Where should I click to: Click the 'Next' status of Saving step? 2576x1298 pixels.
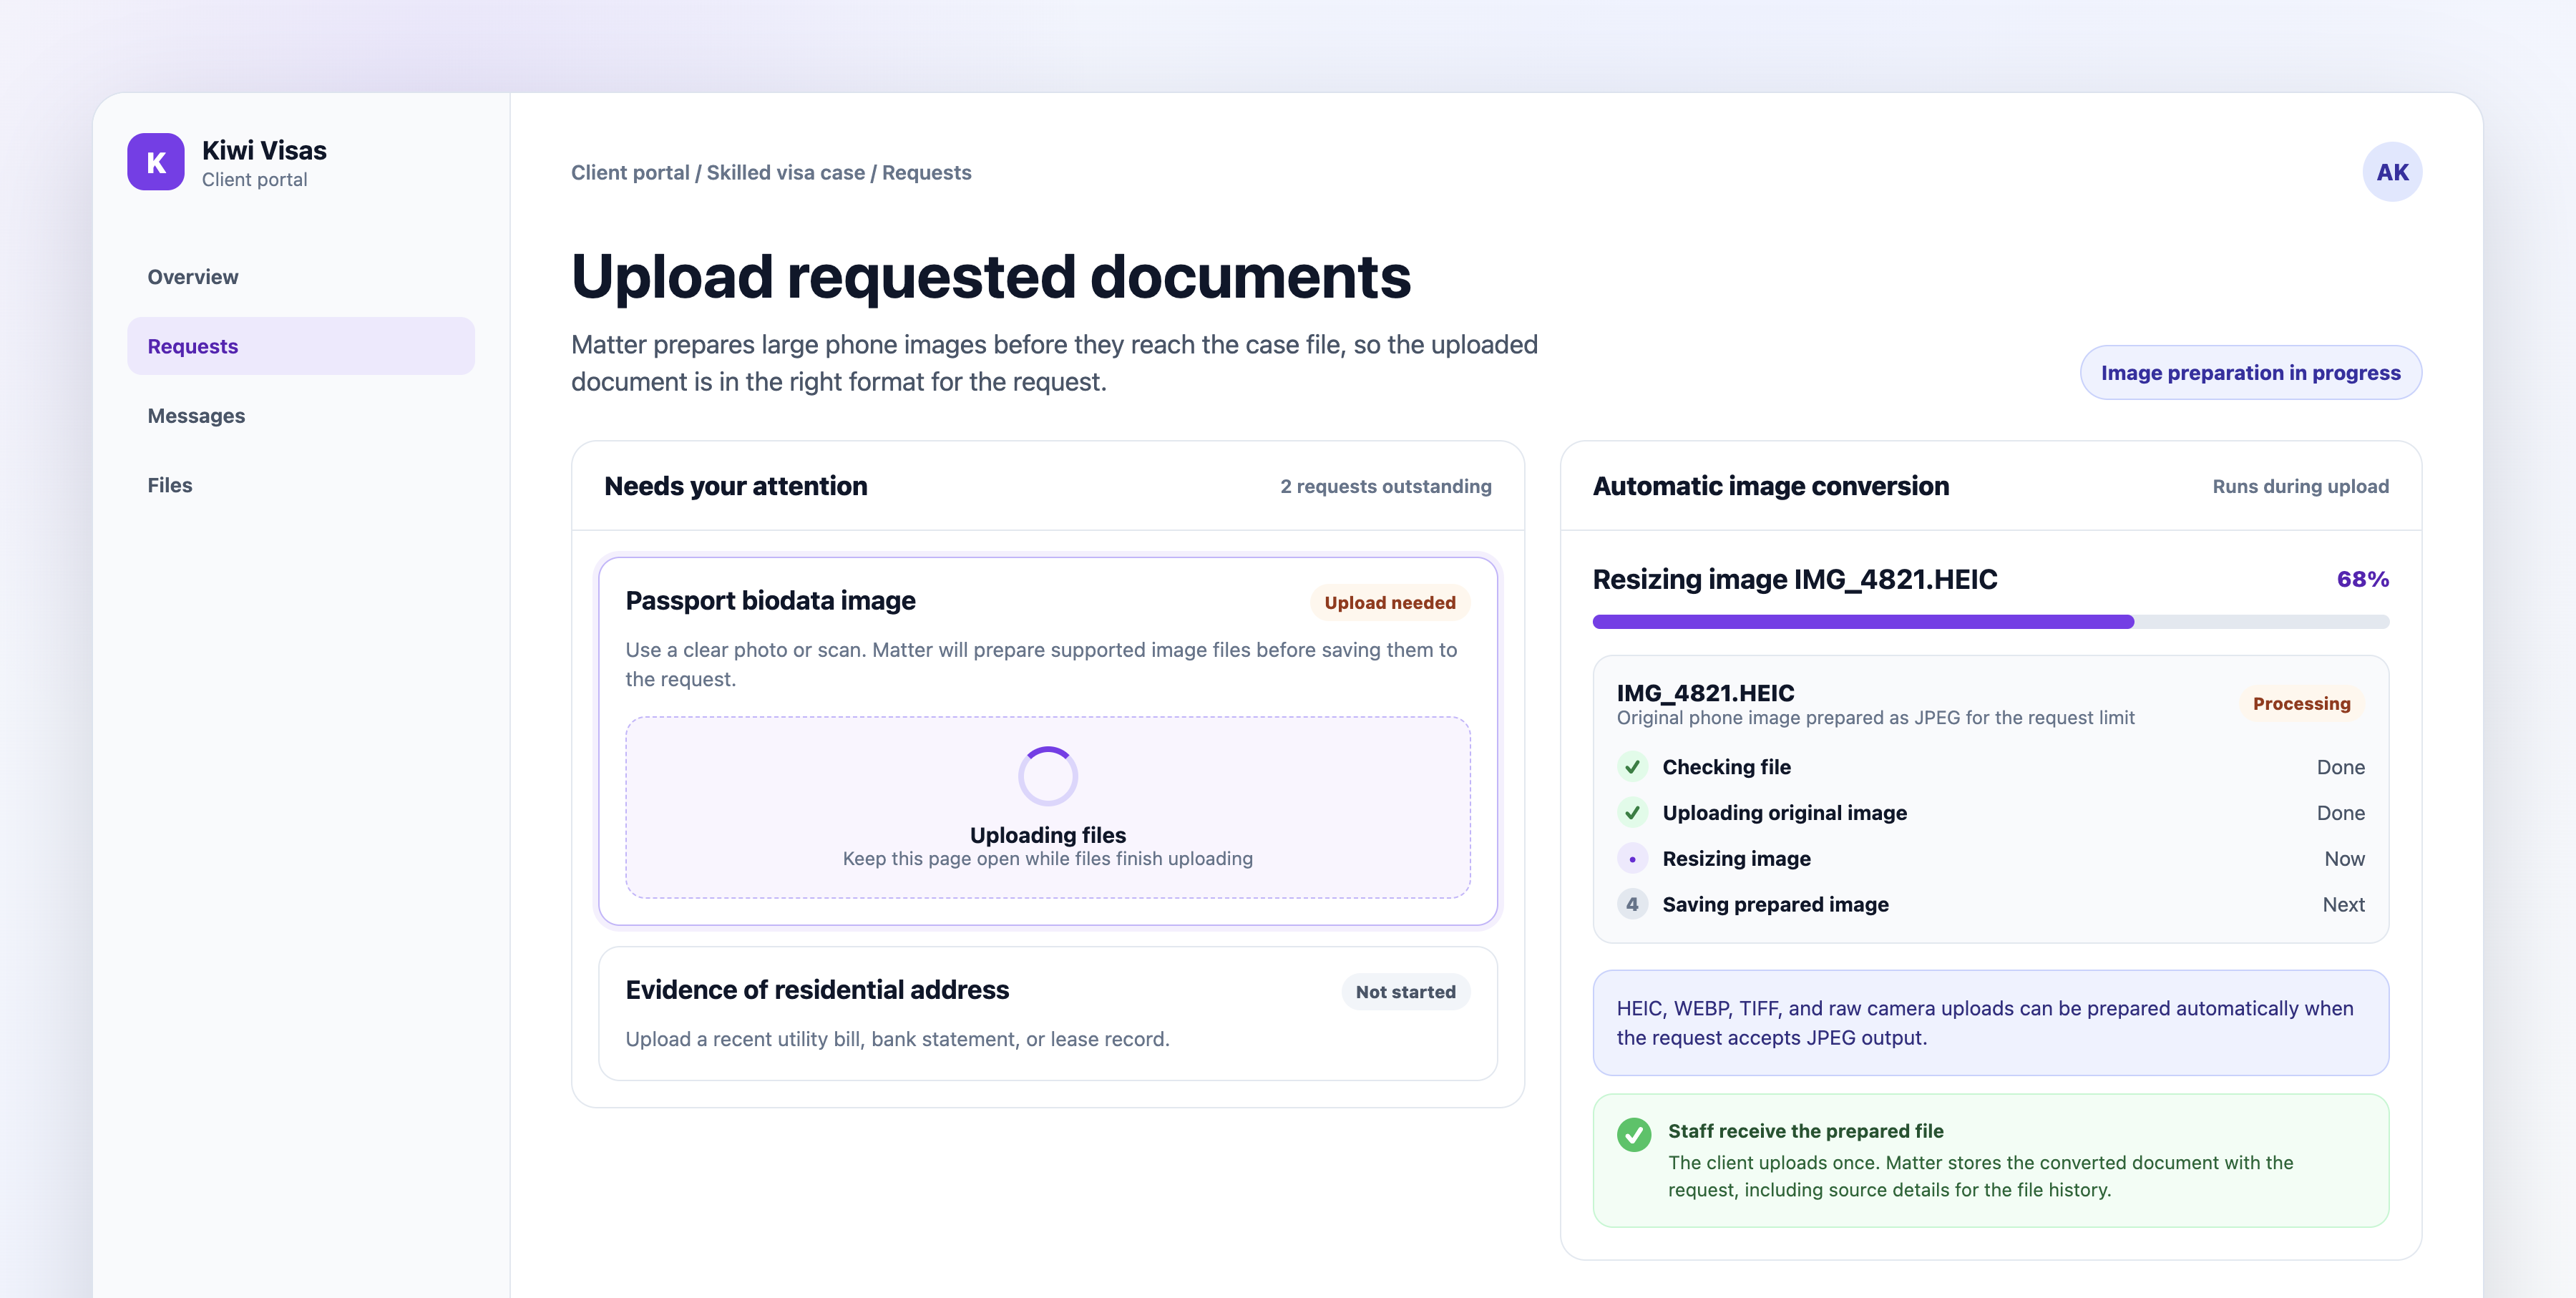click(x=2343, y=904)
